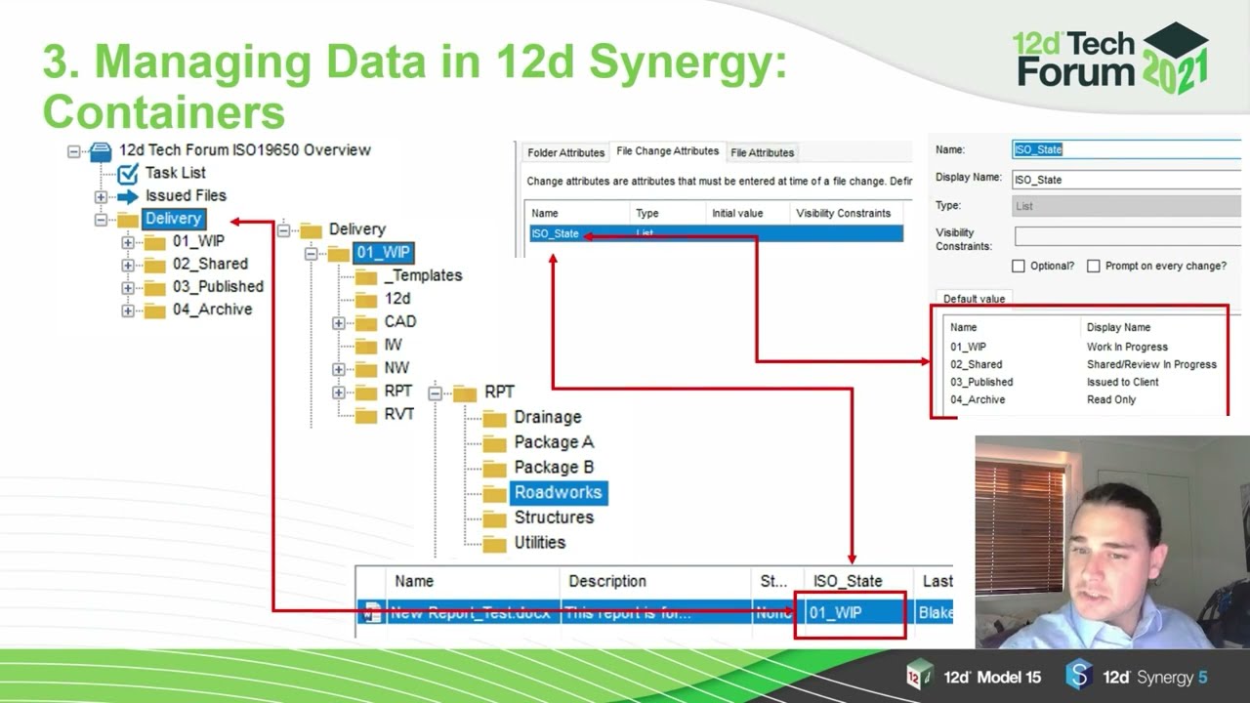
Task: Select the 'Read Only' list entry
Action: tap(1110, 399)
